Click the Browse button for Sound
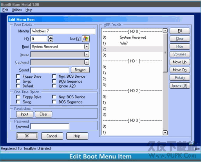This screenshot has height=162, width=201. tap(80, 70)
